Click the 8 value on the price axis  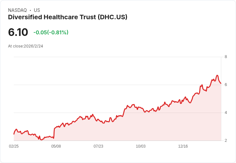tap(226, 57)
